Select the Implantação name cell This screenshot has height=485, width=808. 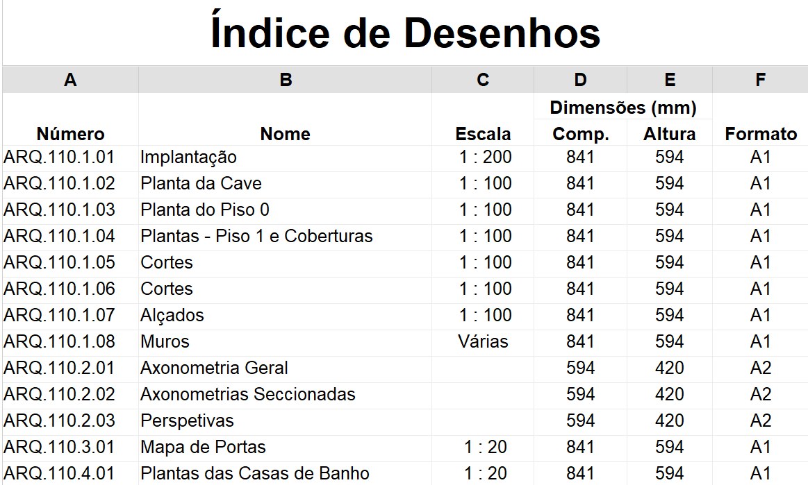[285, 158]
